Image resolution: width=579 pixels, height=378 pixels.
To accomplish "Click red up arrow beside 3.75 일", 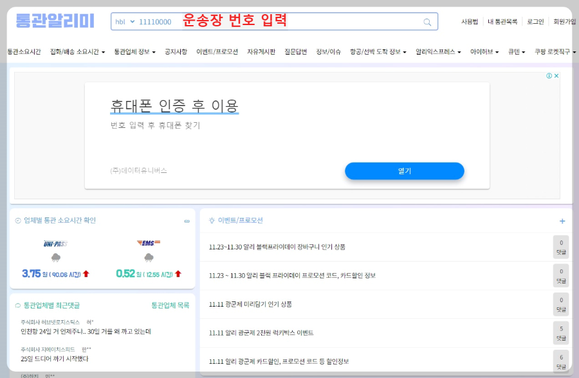I will (86, 273).
